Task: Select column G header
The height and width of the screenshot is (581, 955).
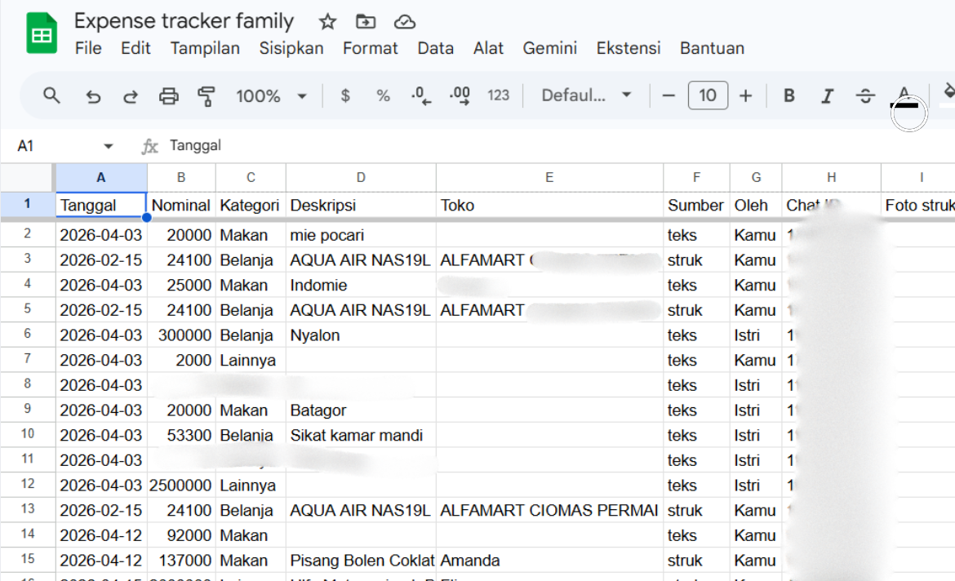Action: (756, 177)
